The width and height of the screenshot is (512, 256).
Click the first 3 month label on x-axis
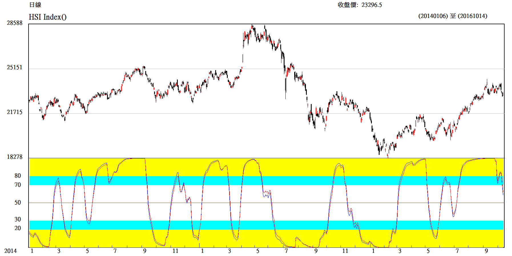pos(59,251)
